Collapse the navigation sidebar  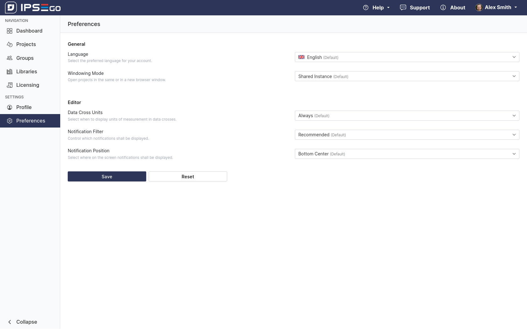[22, 322]
